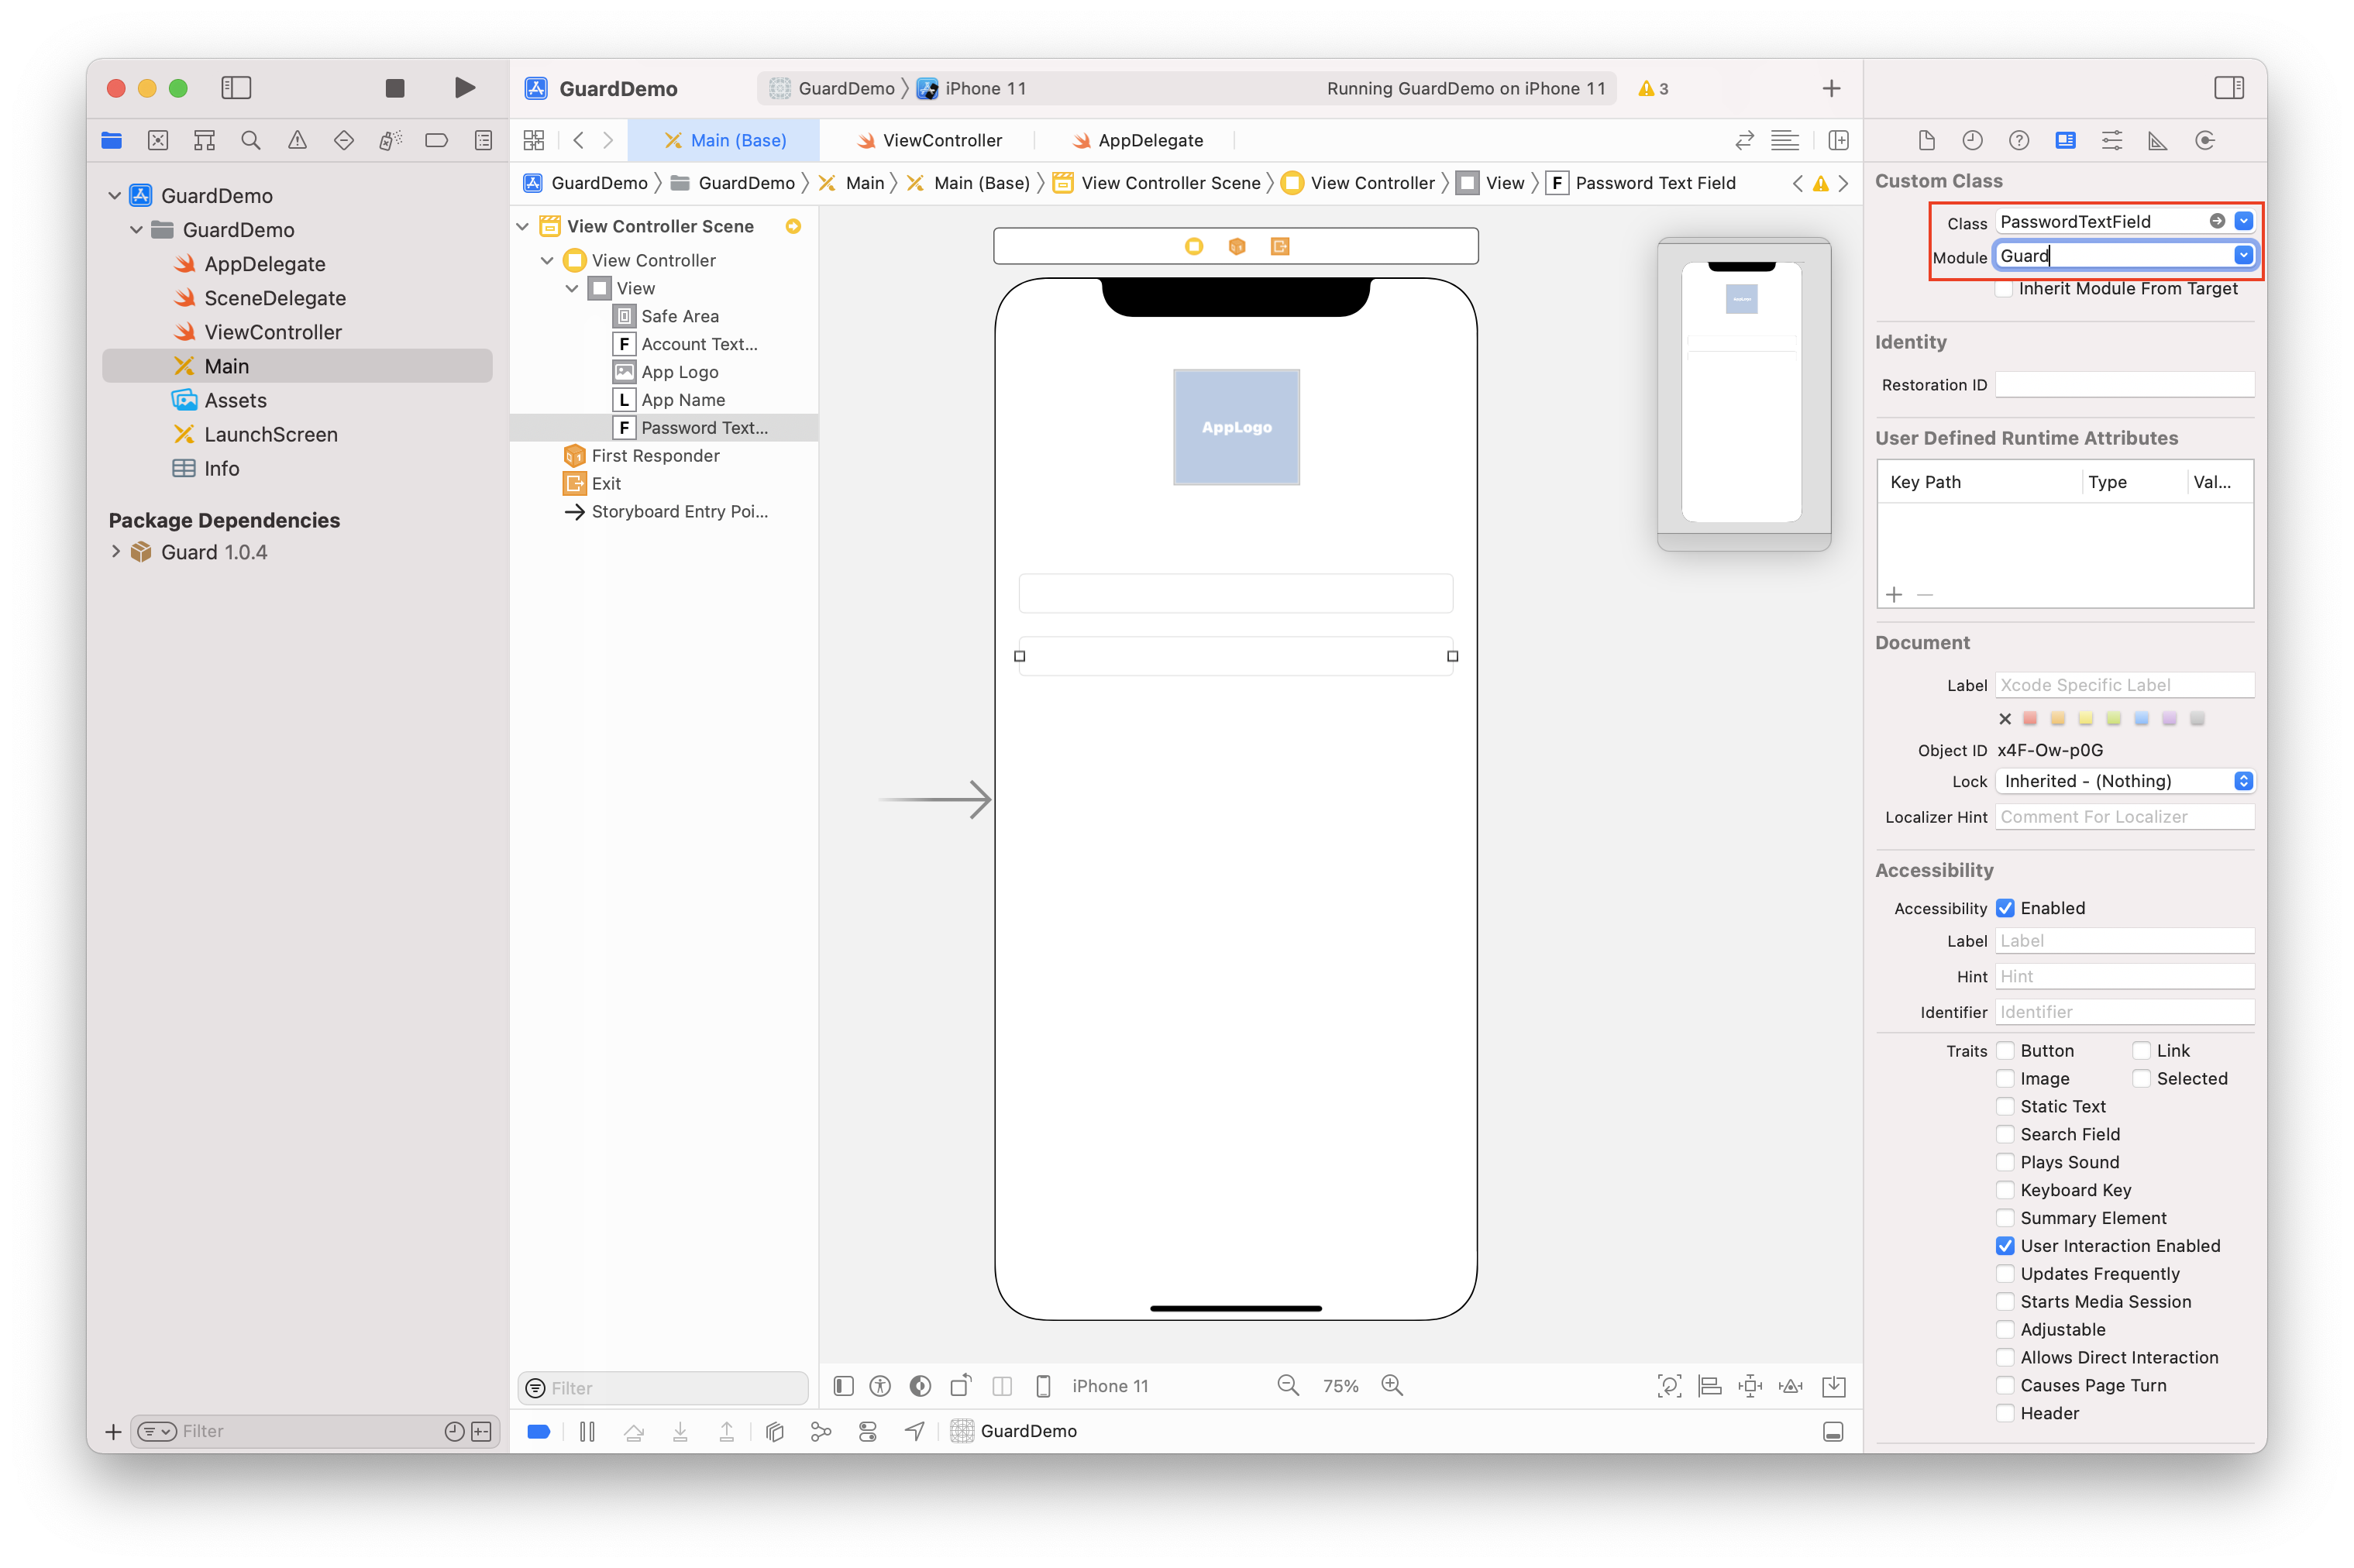Image resolution: width=2354 pixels, height=1568 pixels.
Task: Click the zoom in magnifier icon
Action: pyautogui.click(x=1392, y=1386)
